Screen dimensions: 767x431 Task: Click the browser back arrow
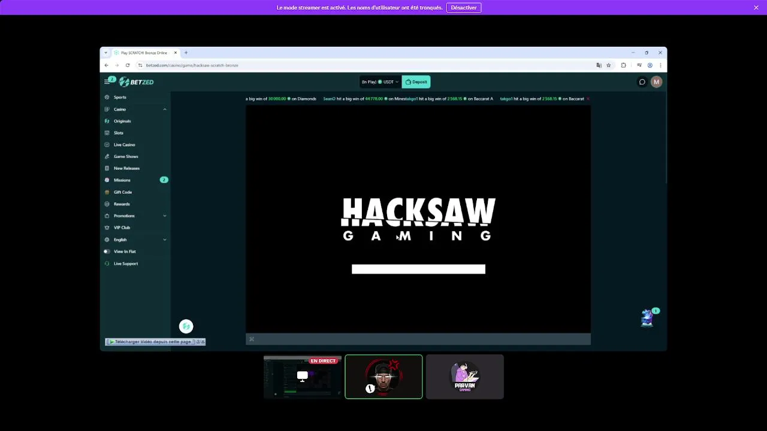(x=107, y=65)
